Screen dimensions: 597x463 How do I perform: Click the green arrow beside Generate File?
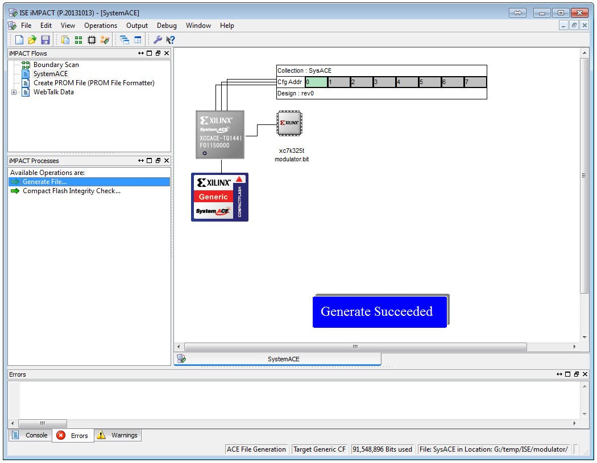point(15,182)
